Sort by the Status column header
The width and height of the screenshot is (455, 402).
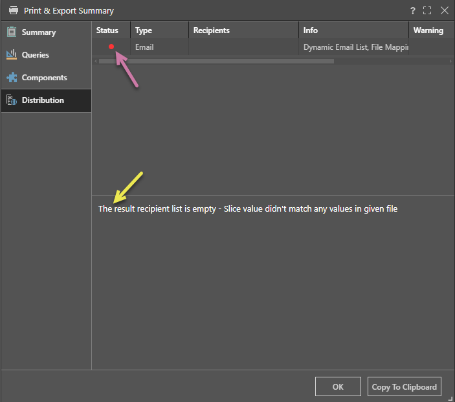(x=107, y=30)
